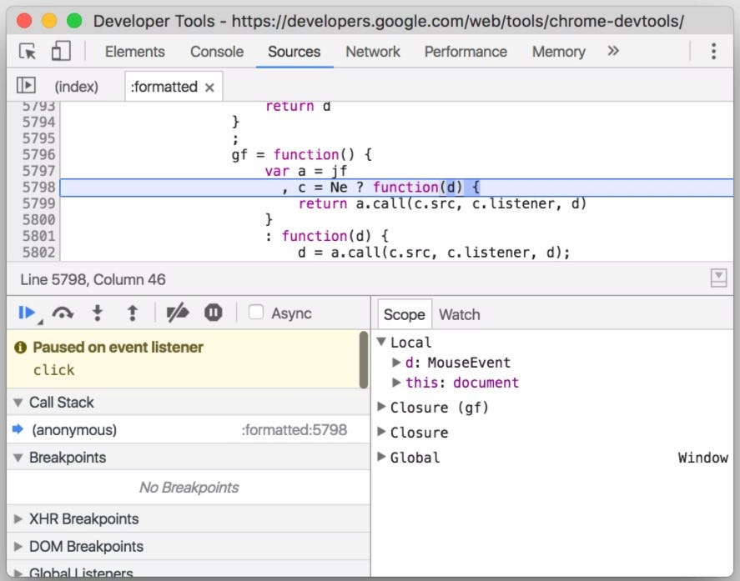Open the Network panel
Viewport: 740px width, 581px height.
pyautogui.click(x=372, y=51)
